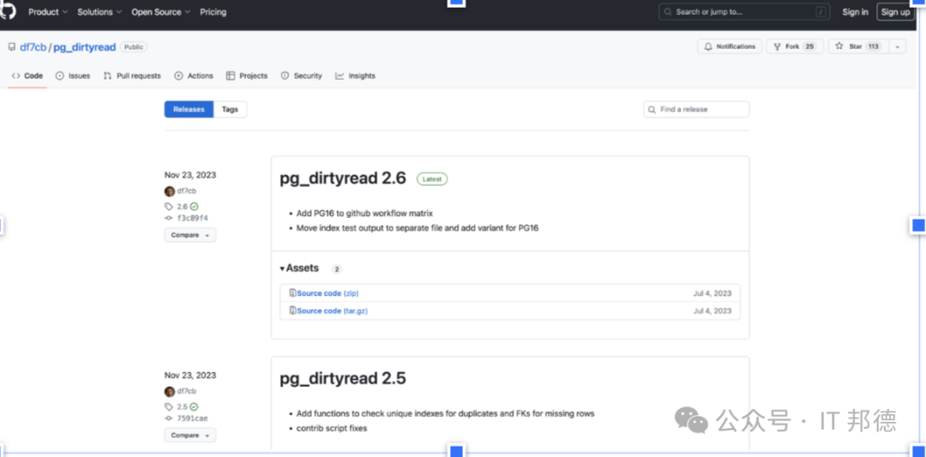Viewport: 926px width, 457px height.
Task: Click the Notifications bell button
Action: tap(730, 46)
